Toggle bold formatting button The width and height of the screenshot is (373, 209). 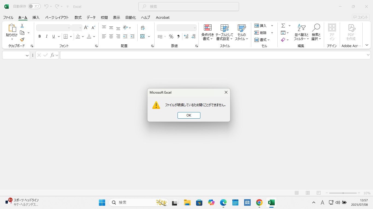point(40,36)
